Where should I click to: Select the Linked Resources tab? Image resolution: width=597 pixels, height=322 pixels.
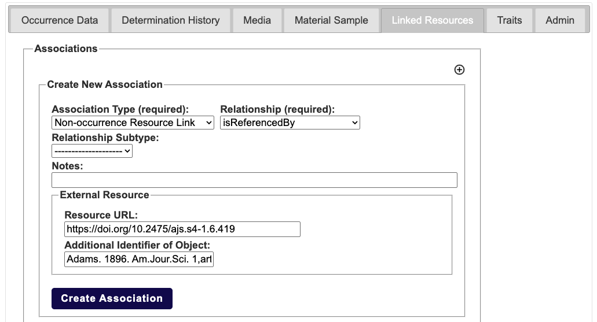click(x=432, y=20)
